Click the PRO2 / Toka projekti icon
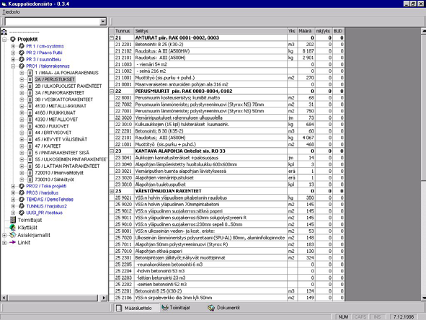The width and height of the screenshot is (426, 320). [x=22, y=186]
